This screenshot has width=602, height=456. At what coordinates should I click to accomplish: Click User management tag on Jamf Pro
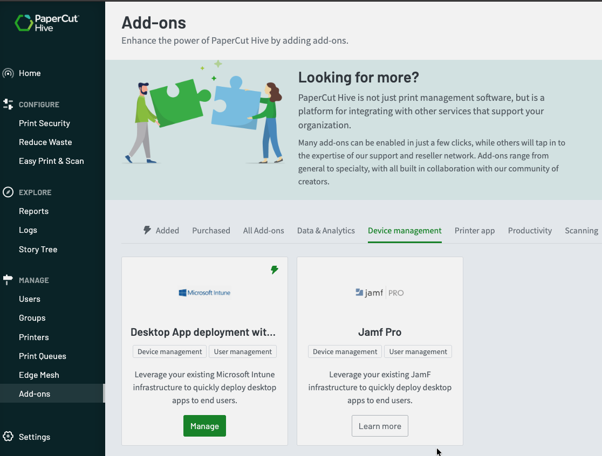pos(418,351)
